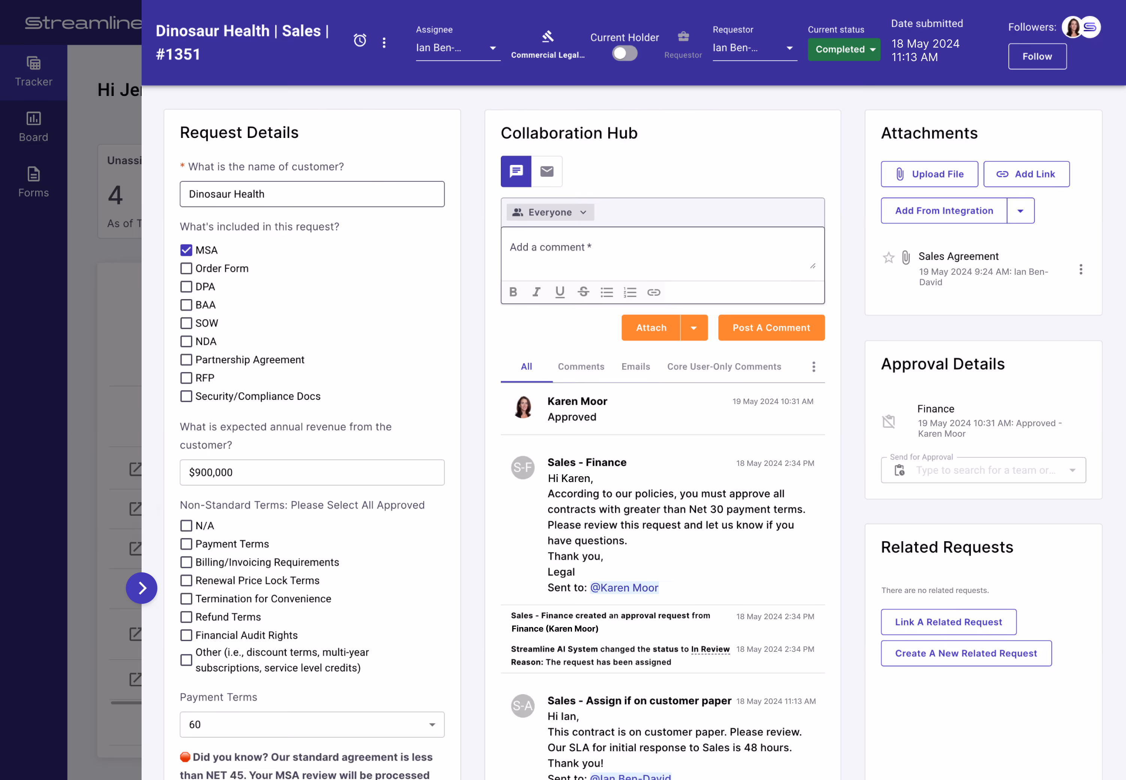Apply italic formatting in the comment editor
The width and height of the screenshot is (1126, 780).
(x=536, y=292)
